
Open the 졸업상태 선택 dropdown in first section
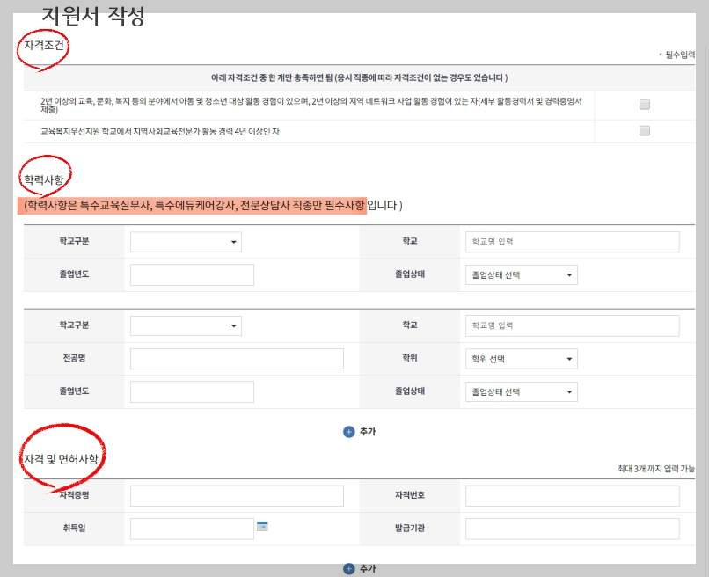pyautogui.click(x=522, y=274)
